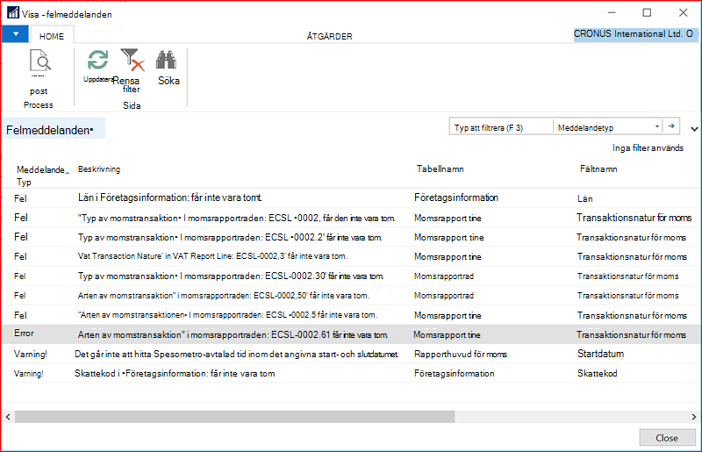
Task: Expand the filter pane chevron
Action: coord(694,129)
